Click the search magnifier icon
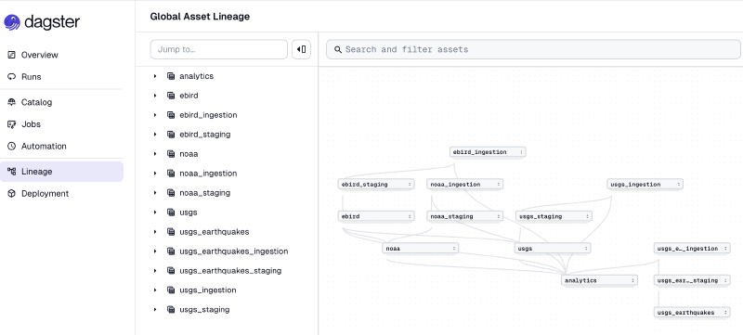Viewport: 743px width, 335px height. point(338,49)
